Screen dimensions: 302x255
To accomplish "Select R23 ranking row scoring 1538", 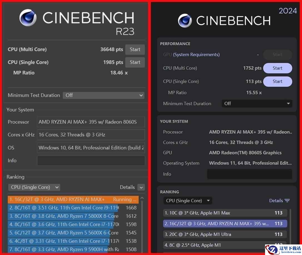I will click(x=73, y=241).
